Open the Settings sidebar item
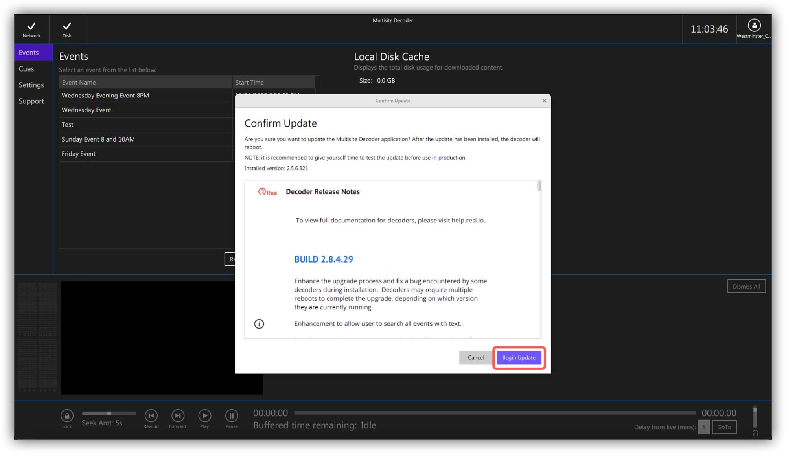 coord(31,85)
